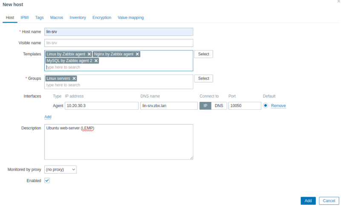Click Select button next to Templates
Viewport: 341px width, 206px height.
point(204,54)
